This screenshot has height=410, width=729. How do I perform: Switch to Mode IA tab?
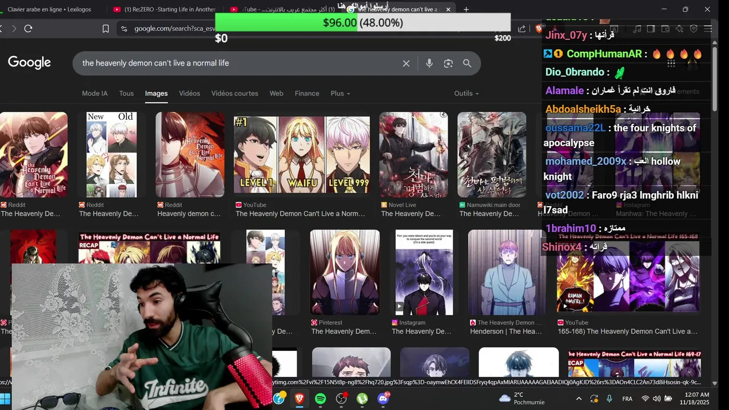(x=95, y=93)
